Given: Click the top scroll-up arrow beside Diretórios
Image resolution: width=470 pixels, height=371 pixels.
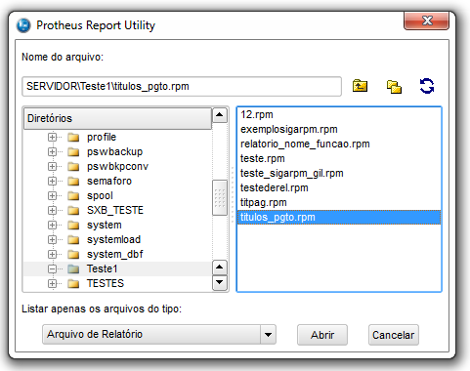Looking at the screenshot, I should click(220, 115).
